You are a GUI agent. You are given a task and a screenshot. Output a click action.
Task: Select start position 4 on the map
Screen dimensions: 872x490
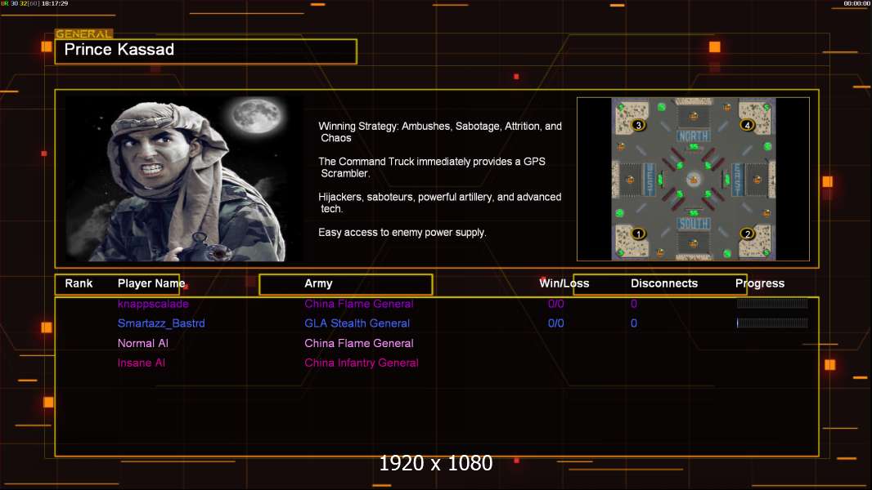747,125
